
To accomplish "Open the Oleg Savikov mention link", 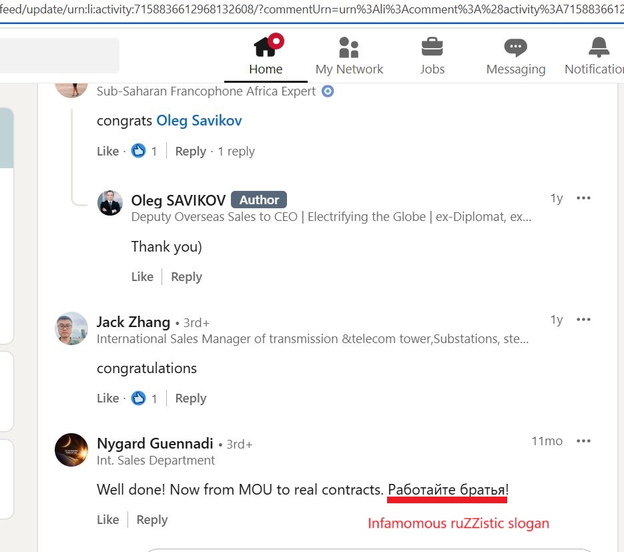I will coord(199,121).
